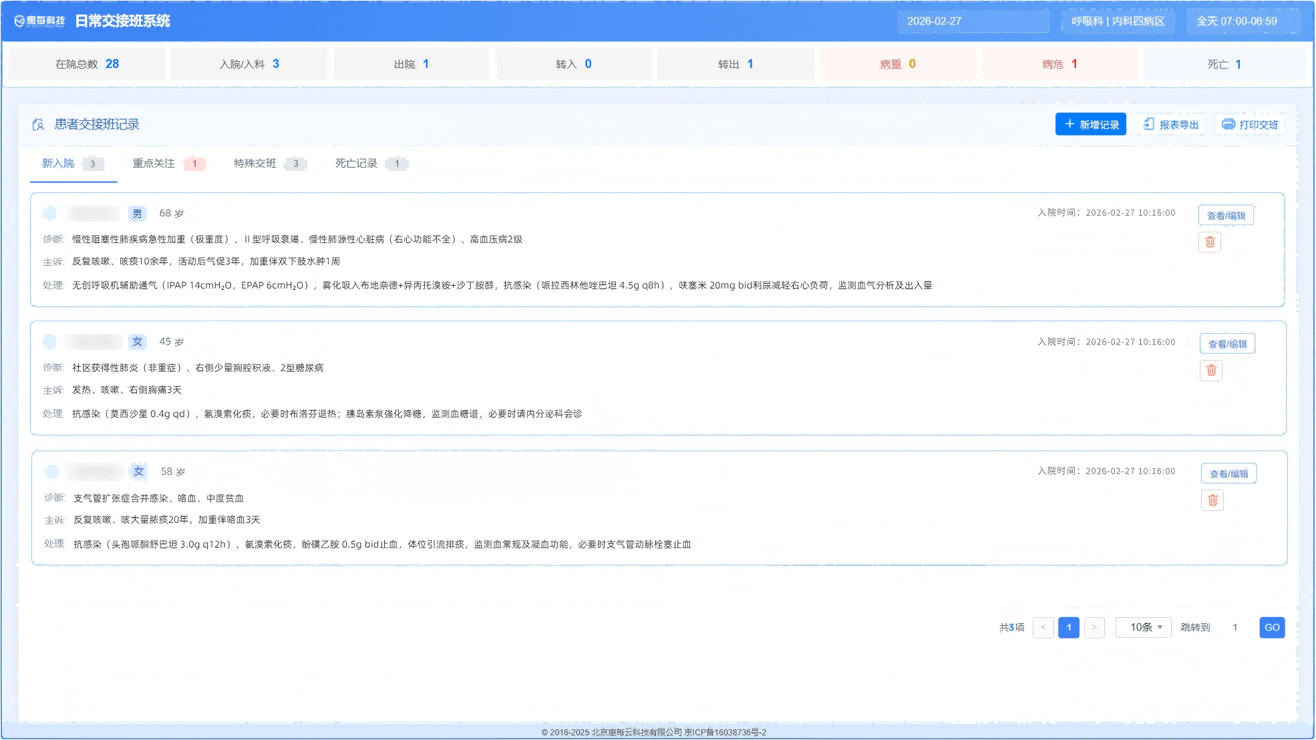Click the 病重 0 stat card

[898, 64]
